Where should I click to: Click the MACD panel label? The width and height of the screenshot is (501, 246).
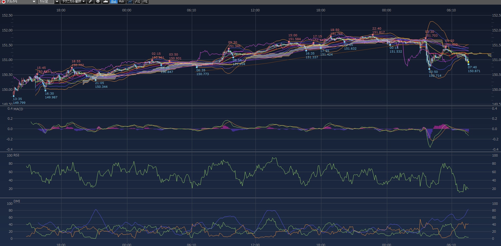(x=18, y=109)
